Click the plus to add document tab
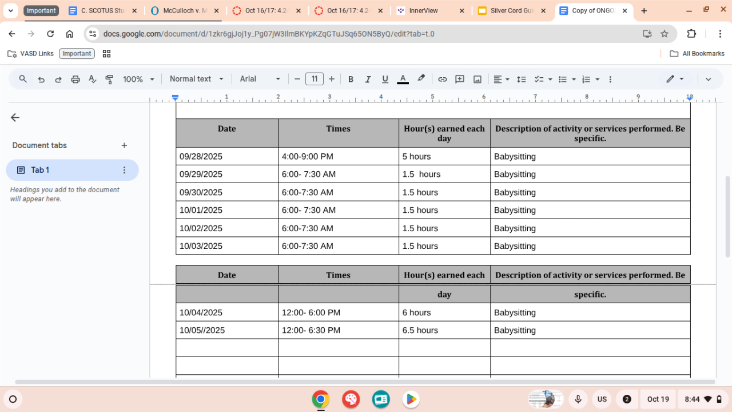Screen dimensions: 732x412 (124, 145)
